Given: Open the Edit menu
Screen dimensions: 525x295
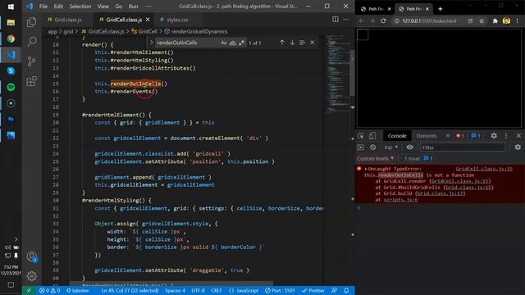Looking at the screenshot, I should click(58, 7).
